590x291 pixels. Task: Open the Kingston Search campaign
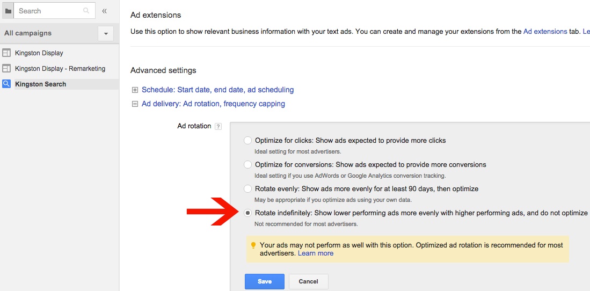point(41,84)
